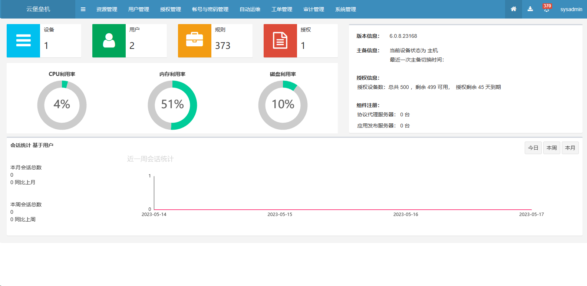Click the 本月会话总数 label
Screen dimensions: 587x286
[x=26, y=167]
